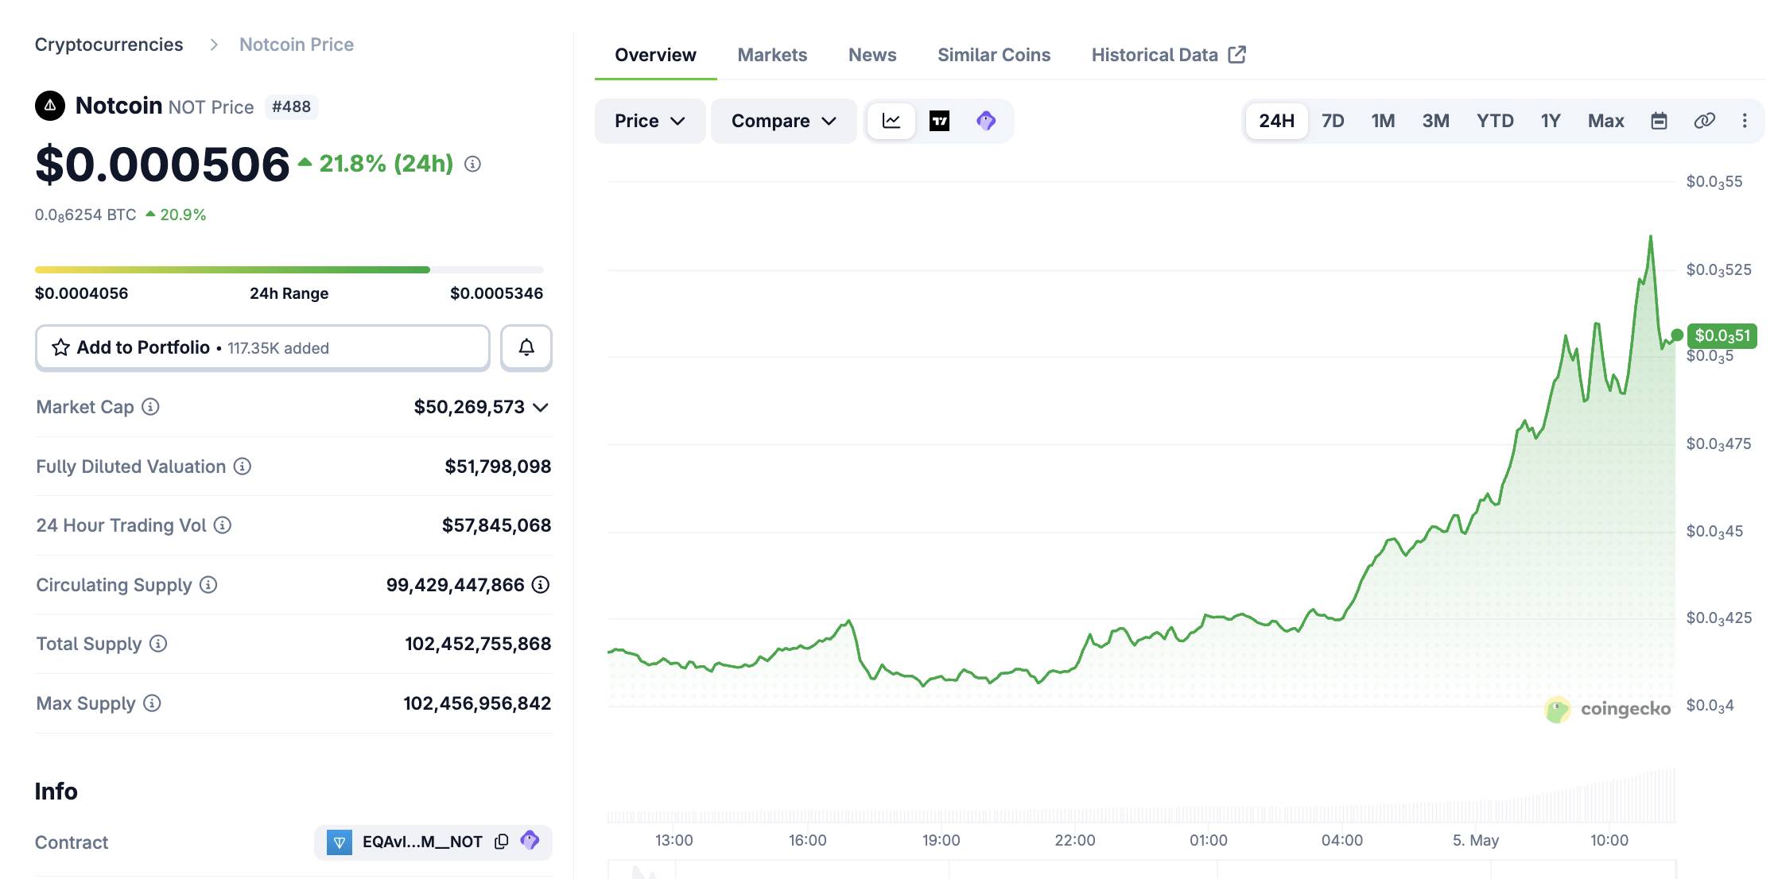
Task: Click the $51,798,098 valuation value
Action: 498,467
